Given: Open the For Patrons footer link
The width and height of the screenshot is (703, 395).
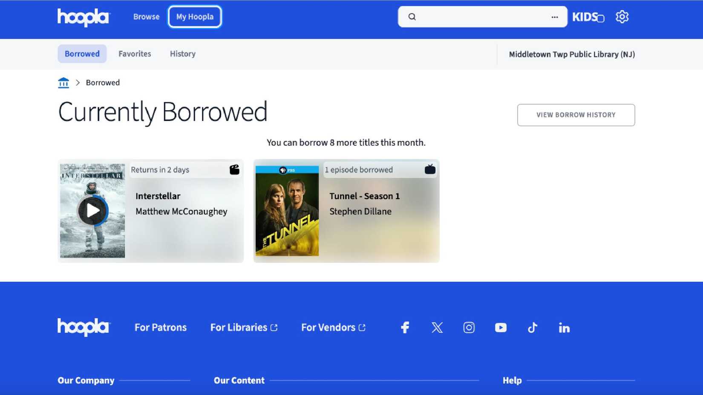Looking at the screenshot, I should pos(161,327).
